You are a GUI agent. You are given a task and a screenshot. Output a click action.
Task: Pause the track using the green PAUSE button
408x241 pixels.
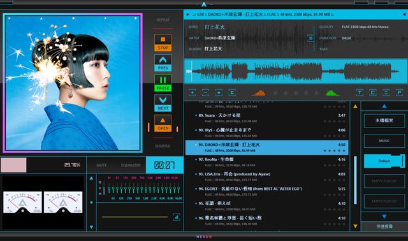coord(163,83)
